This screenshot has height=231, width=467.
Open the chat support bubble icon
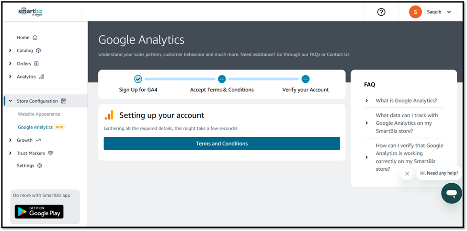pos(451,193)
